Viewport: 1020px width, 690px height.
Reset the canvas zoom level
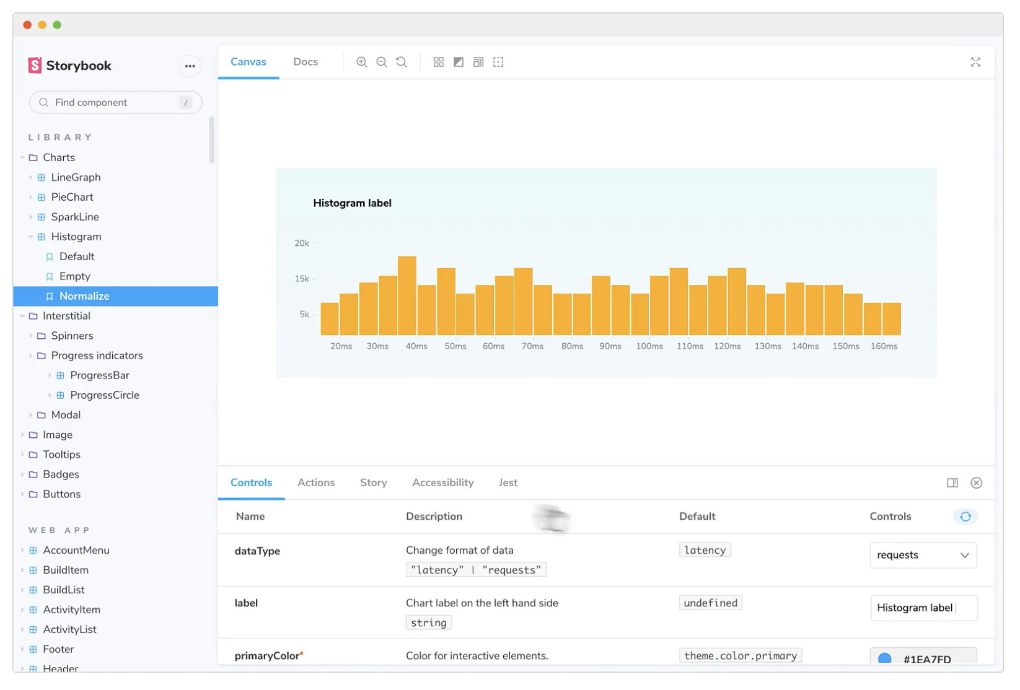401,62
